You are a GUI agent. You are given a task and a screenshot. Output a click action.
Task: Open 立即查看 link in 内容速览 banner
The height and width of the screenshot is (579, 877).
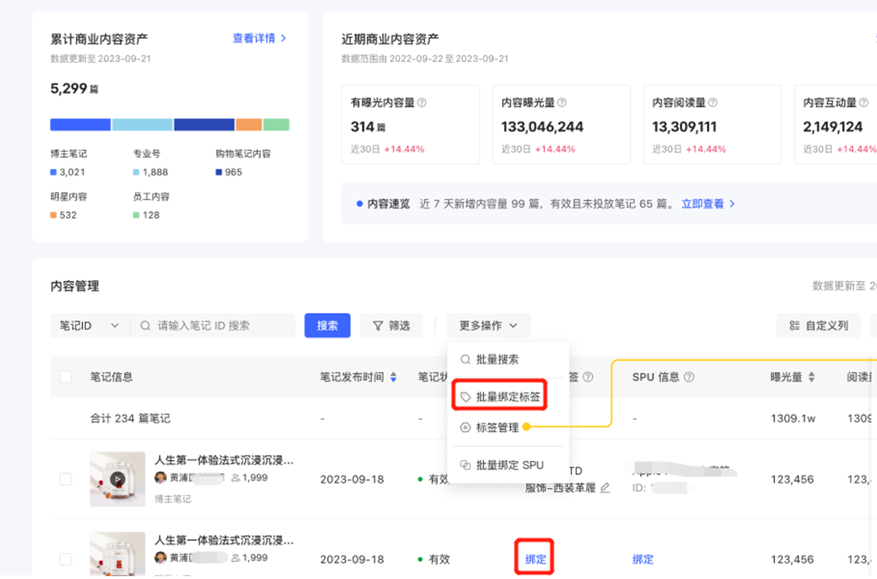point(708,204)
